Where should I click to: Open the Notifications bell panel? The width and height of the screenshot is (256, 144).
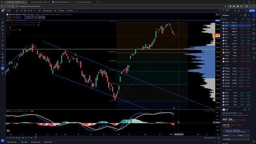(254, 57)
